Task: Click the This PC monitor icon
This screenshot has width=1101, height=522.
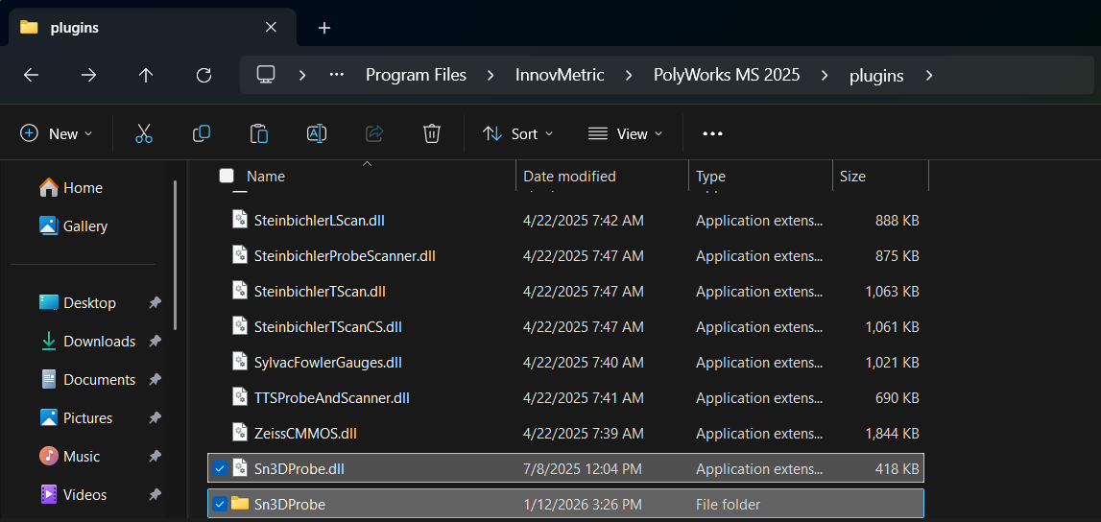Action: coord(266,75)
